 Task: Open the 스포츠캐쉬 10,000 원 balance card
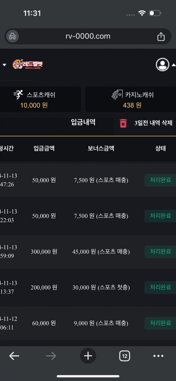tap(40, 99)
